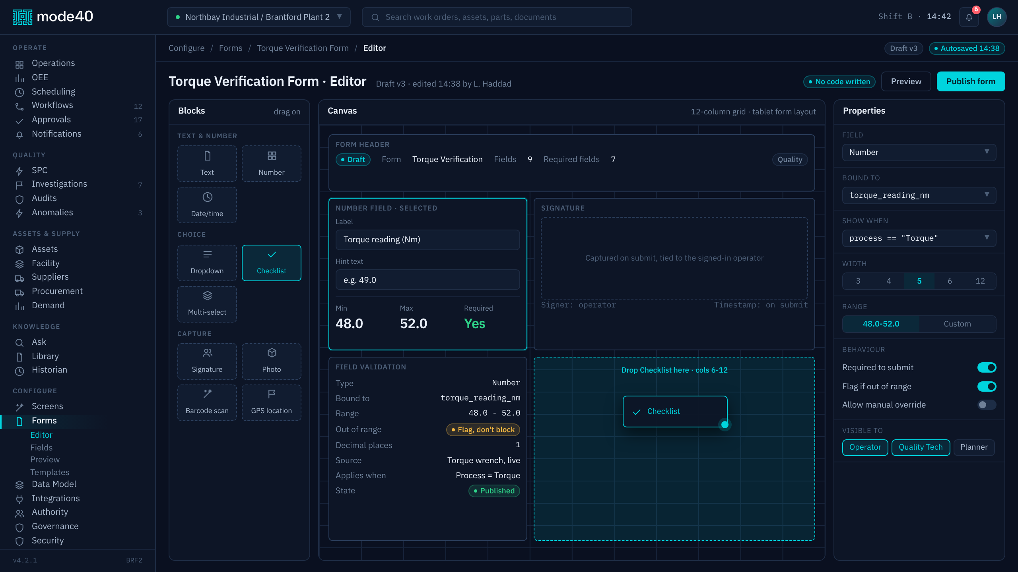Toggle Operator visibility chip
The image size is (1018, 572).
pos(865,447)
